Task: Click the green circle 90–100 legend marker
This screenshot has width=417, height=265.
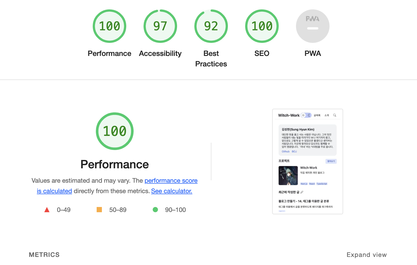Action: 155,210
